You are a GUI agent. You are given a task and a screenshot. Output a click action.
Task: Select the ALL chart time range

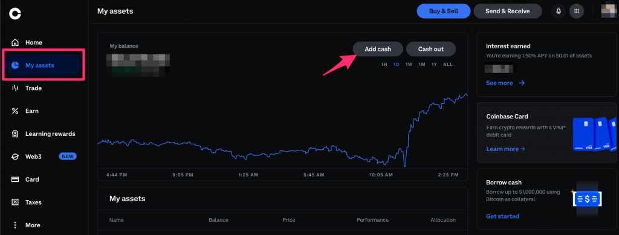[x=448, y=64]
